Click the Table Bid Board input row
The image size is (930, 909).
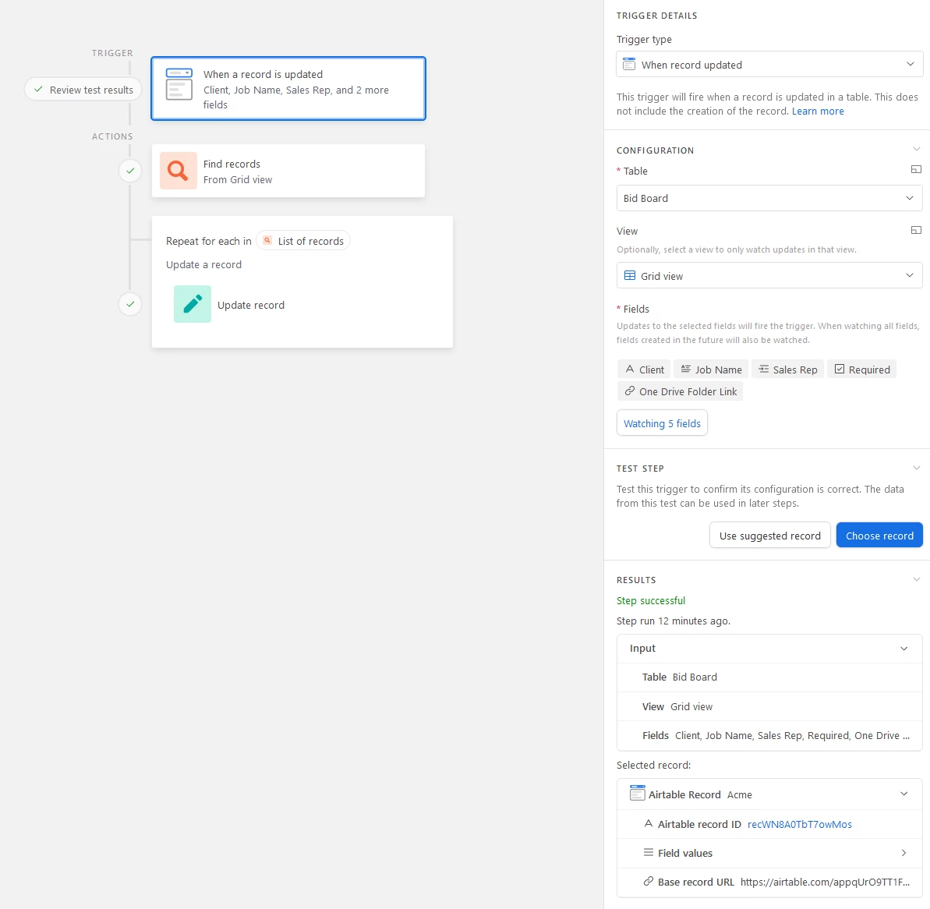click(x=769, y=677)
